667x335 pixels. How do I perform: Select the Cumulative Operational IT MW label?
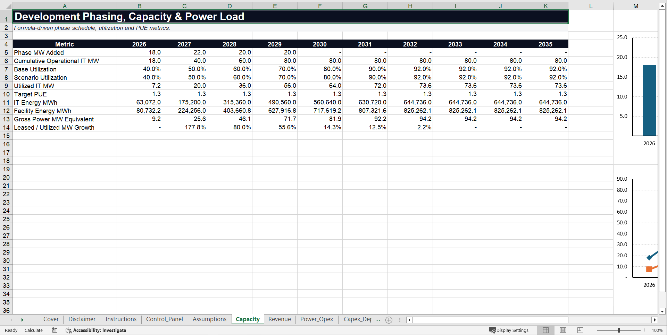[x=65, y=61]
